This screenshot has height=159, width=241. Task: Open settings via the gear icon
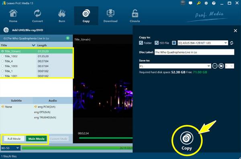(x=206, y=3)
